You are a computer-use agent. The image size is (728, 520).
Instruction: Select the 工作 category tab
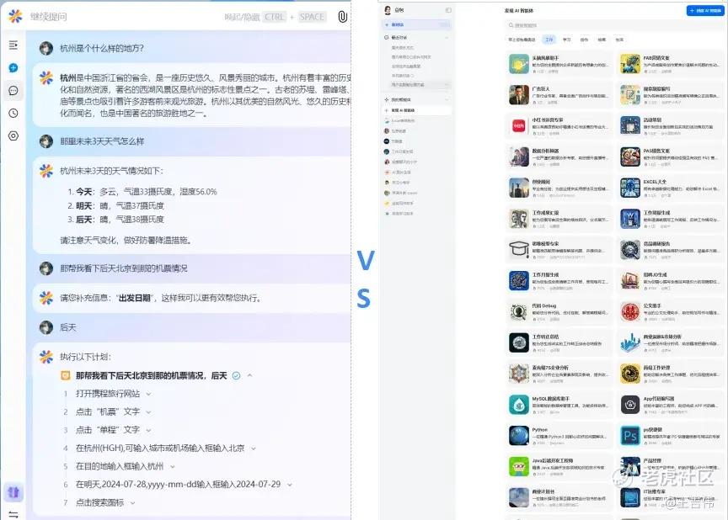(x=549, y=40)
